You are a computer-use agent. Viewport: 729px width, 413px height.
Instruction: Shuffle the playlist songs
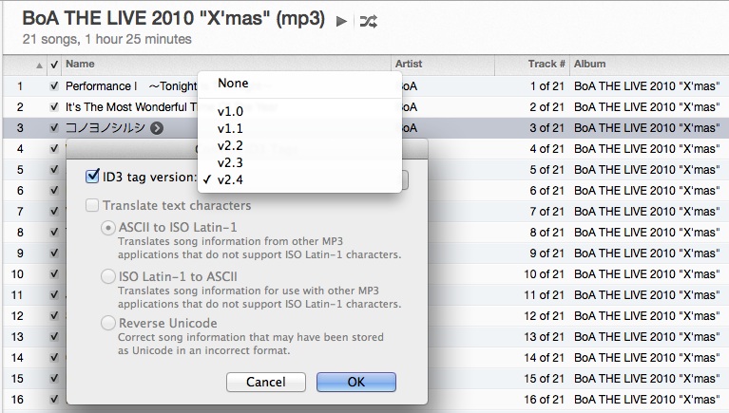pos(368,22)
